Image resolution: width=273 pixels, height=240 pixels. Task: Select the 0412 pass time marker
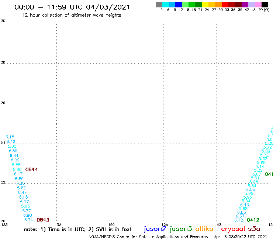(x=253, y=220)
